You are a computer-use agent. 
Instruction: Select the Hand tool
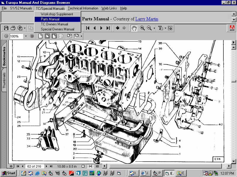134,28
